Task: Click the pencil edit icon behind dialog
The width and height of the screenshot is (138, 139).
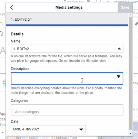Action: 136,23
